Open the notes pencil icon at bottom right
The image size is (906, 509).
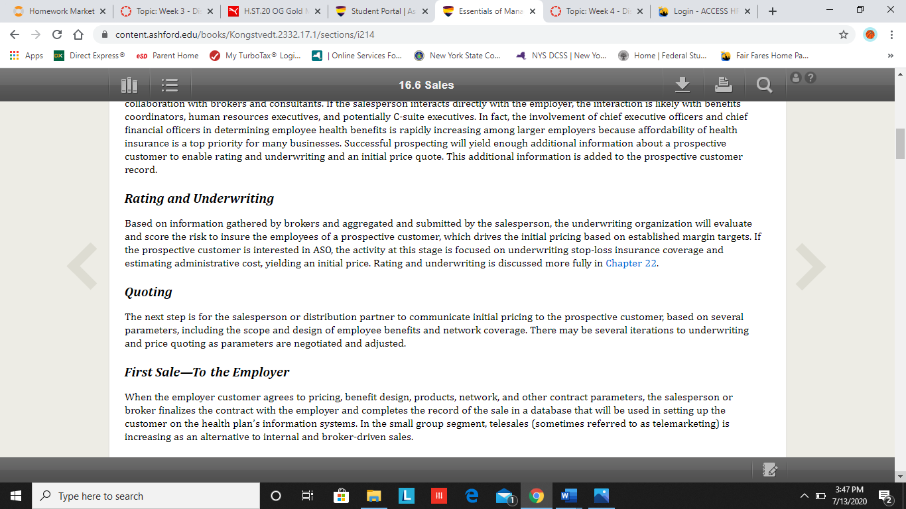770,469
